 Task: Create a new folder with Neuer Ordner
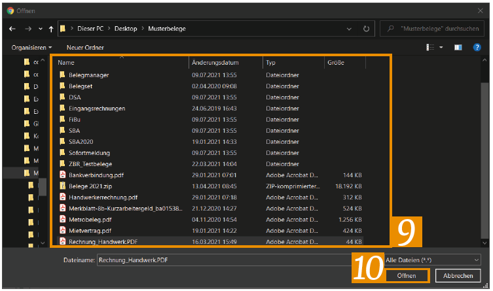tap(85, 47)
